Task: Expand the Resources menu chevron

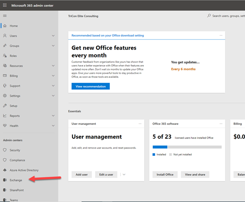Action: [x=53, y=65]
